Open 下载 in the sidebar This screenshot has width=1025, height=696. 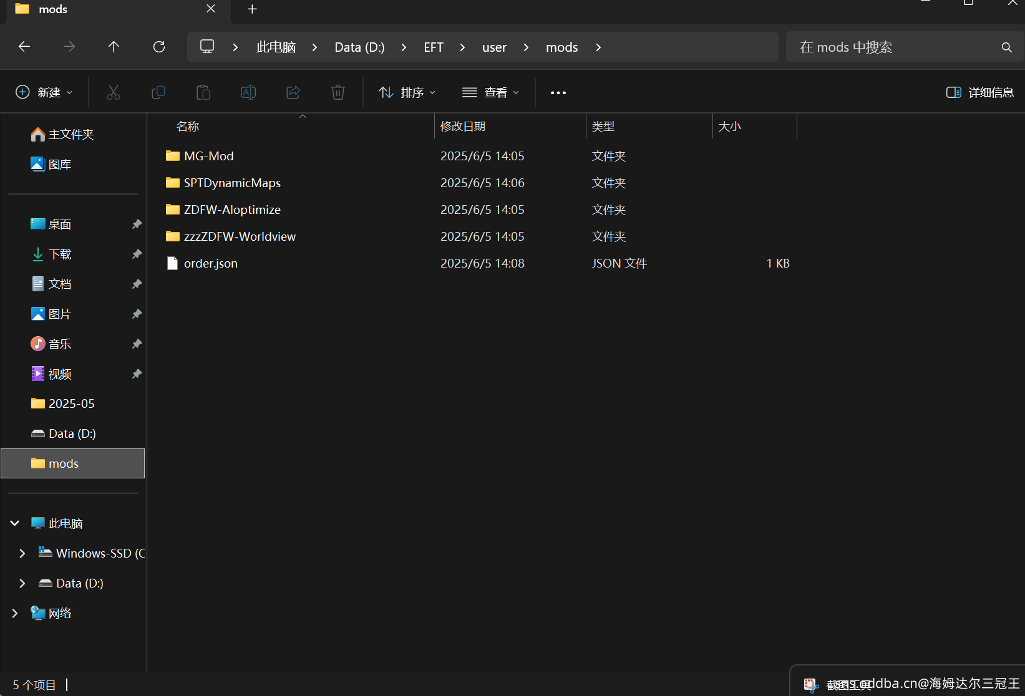click(51, 254)
